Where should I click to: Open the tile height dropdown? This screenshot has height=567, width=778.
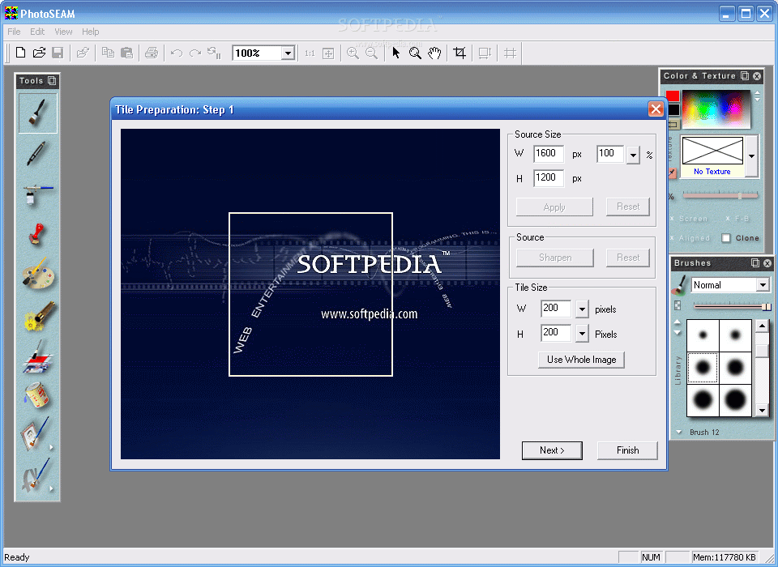click(582, 334)
